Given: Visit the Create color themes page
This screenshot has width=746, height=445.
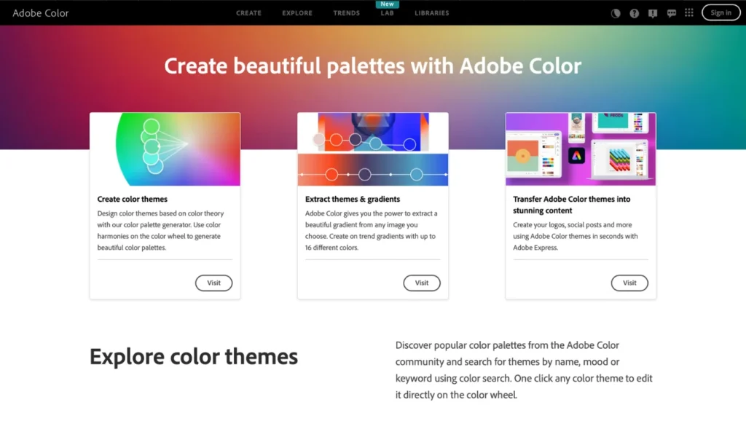Looking at the screenshot, I should pyautogui.click(x=213, y=283).
